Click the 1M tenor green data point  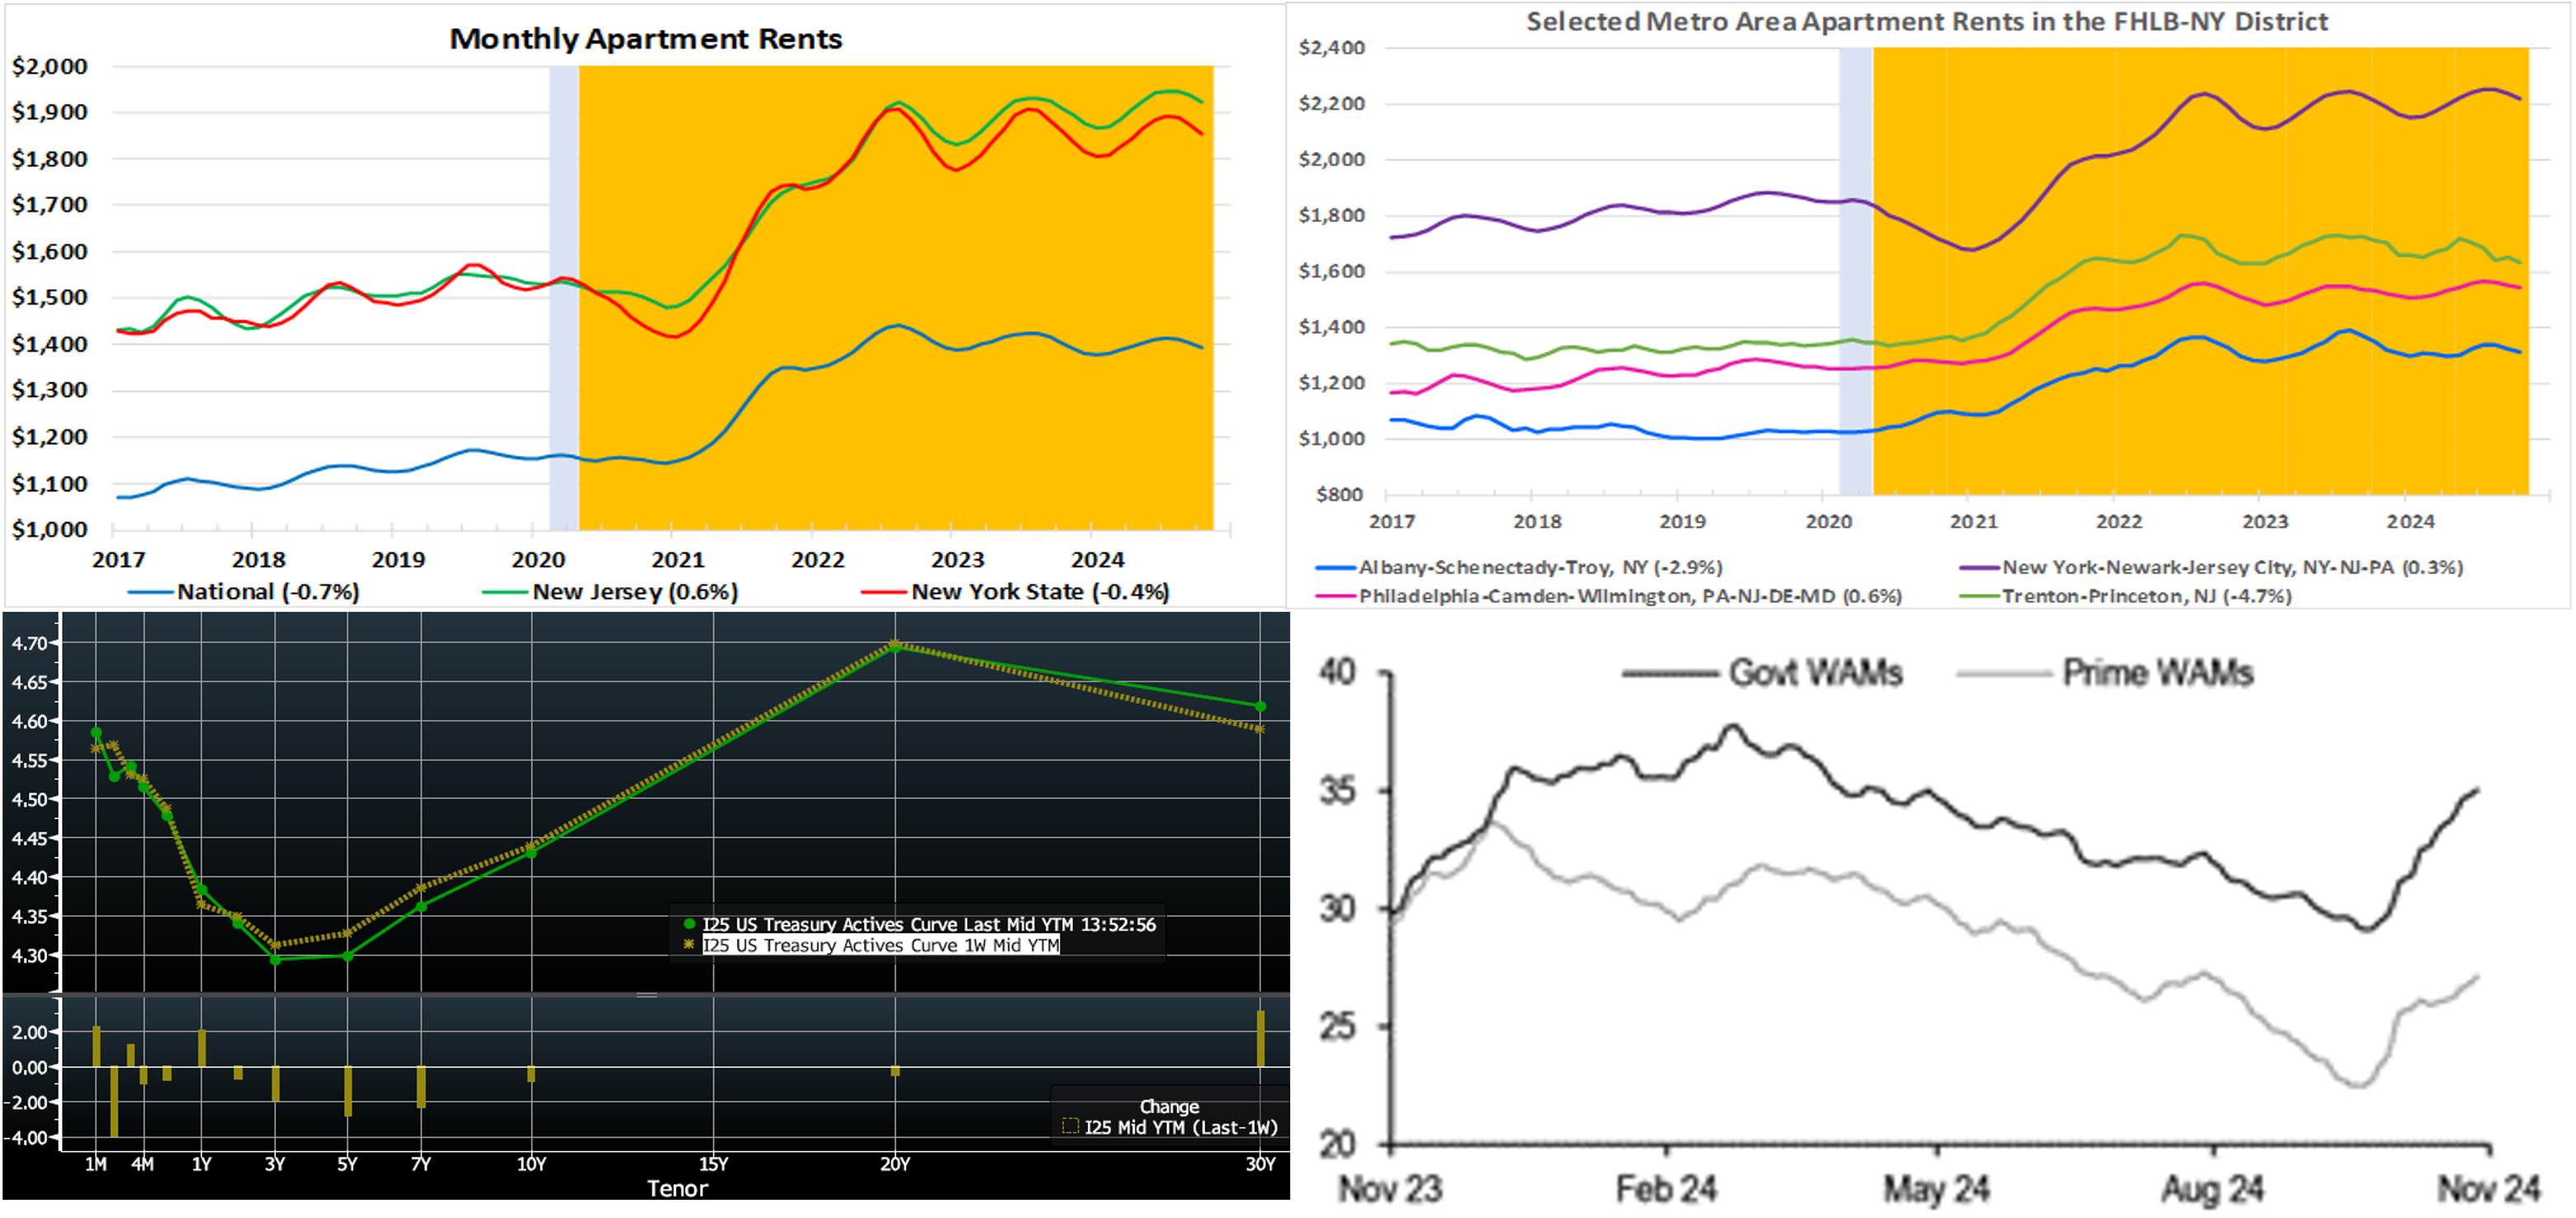[96, 732]
